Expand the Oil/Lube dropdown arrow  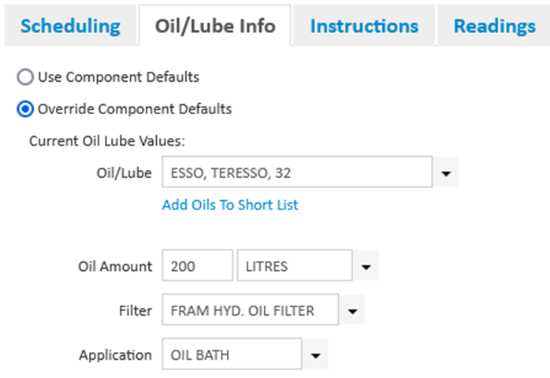(446, 172)
